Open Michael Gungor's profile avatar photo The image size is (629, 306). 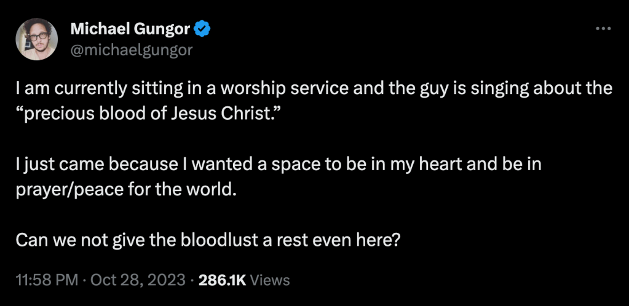click(x=37, y=39)
